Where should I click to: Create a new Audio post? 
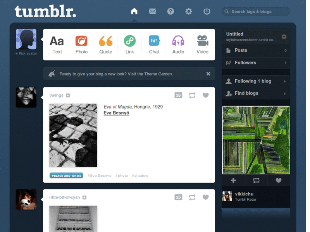(178, 45)
